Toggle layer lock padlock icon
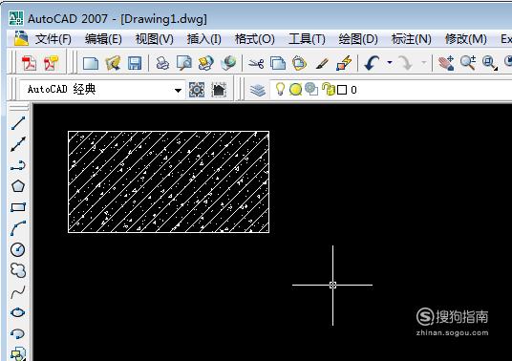This screenshot has height=361, width=512. coord(329,89)
